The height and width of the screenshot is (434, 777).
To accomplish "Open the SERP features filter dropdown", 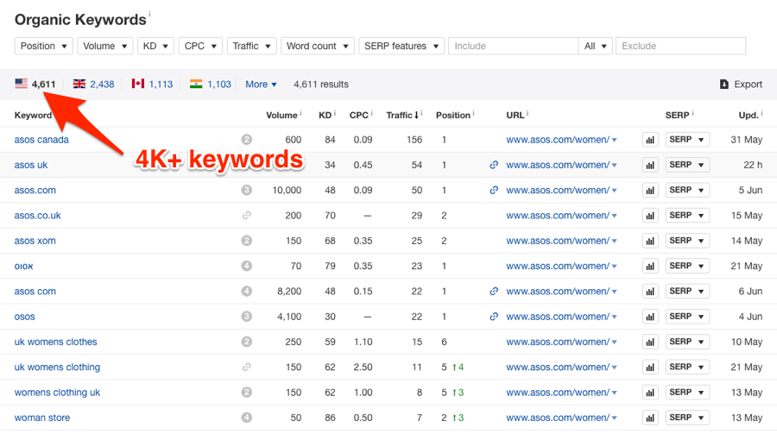I will (x=401, y=46).
